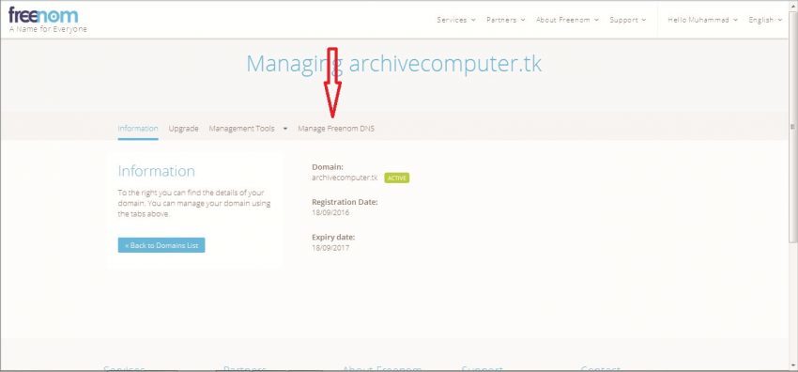This screenshot has width=798, height=372.
Task: Switch to the Information tab
Action: pos(138,129)
